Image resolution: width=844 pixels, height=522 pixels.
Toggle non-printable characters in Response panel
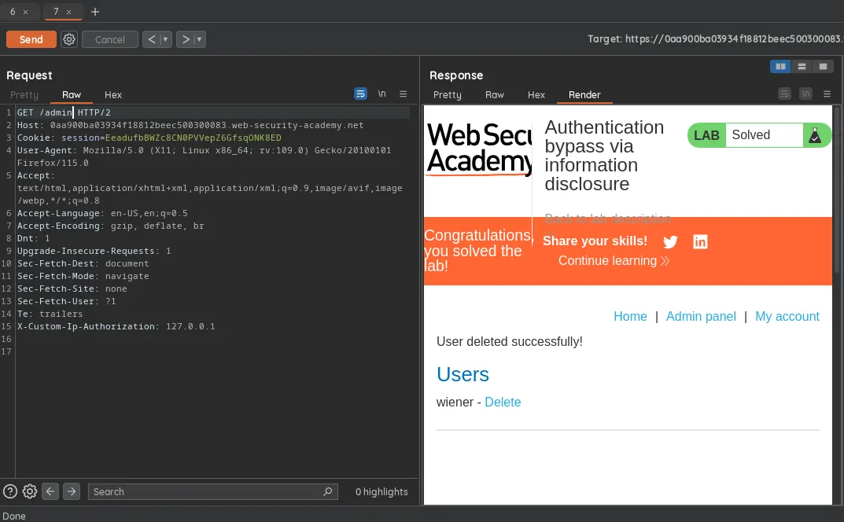pyautogui.click(x=805, y=94)
